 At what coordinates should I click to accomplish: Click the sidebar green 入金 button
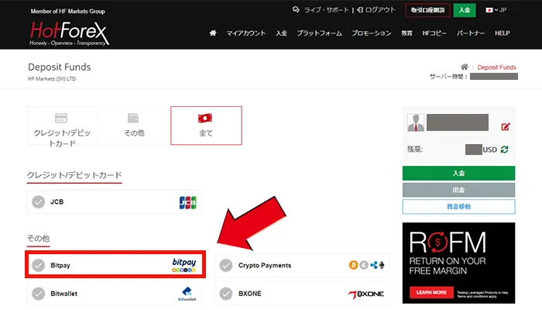458,173
